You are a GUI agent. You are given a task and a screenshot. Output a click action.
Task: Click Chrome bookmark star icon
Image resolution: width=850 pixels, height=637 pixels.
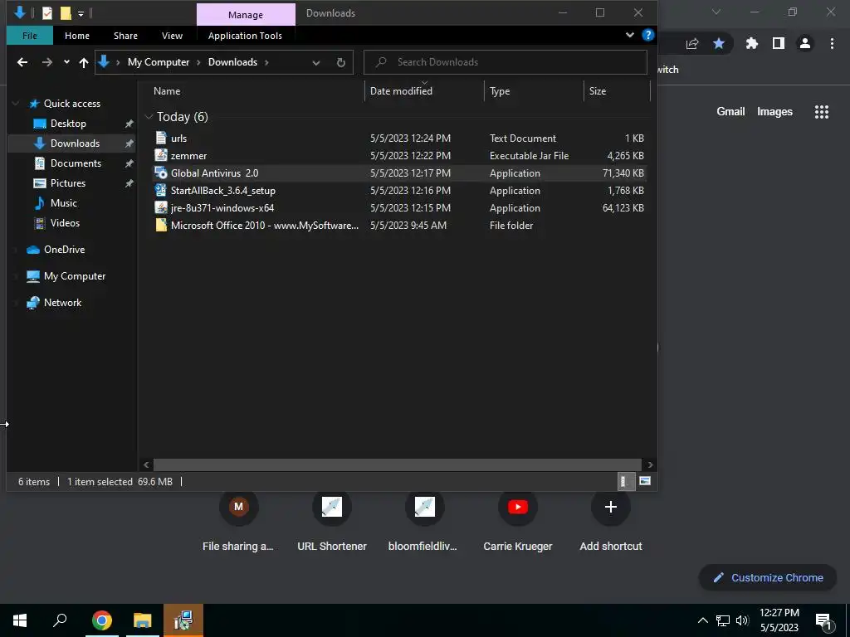click(x=719, y=43)
